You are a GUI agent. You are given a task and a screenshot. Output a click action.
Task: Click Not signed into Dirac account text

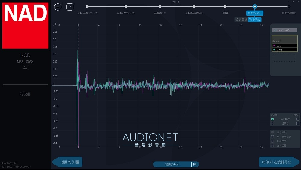[x=16, y=167]
